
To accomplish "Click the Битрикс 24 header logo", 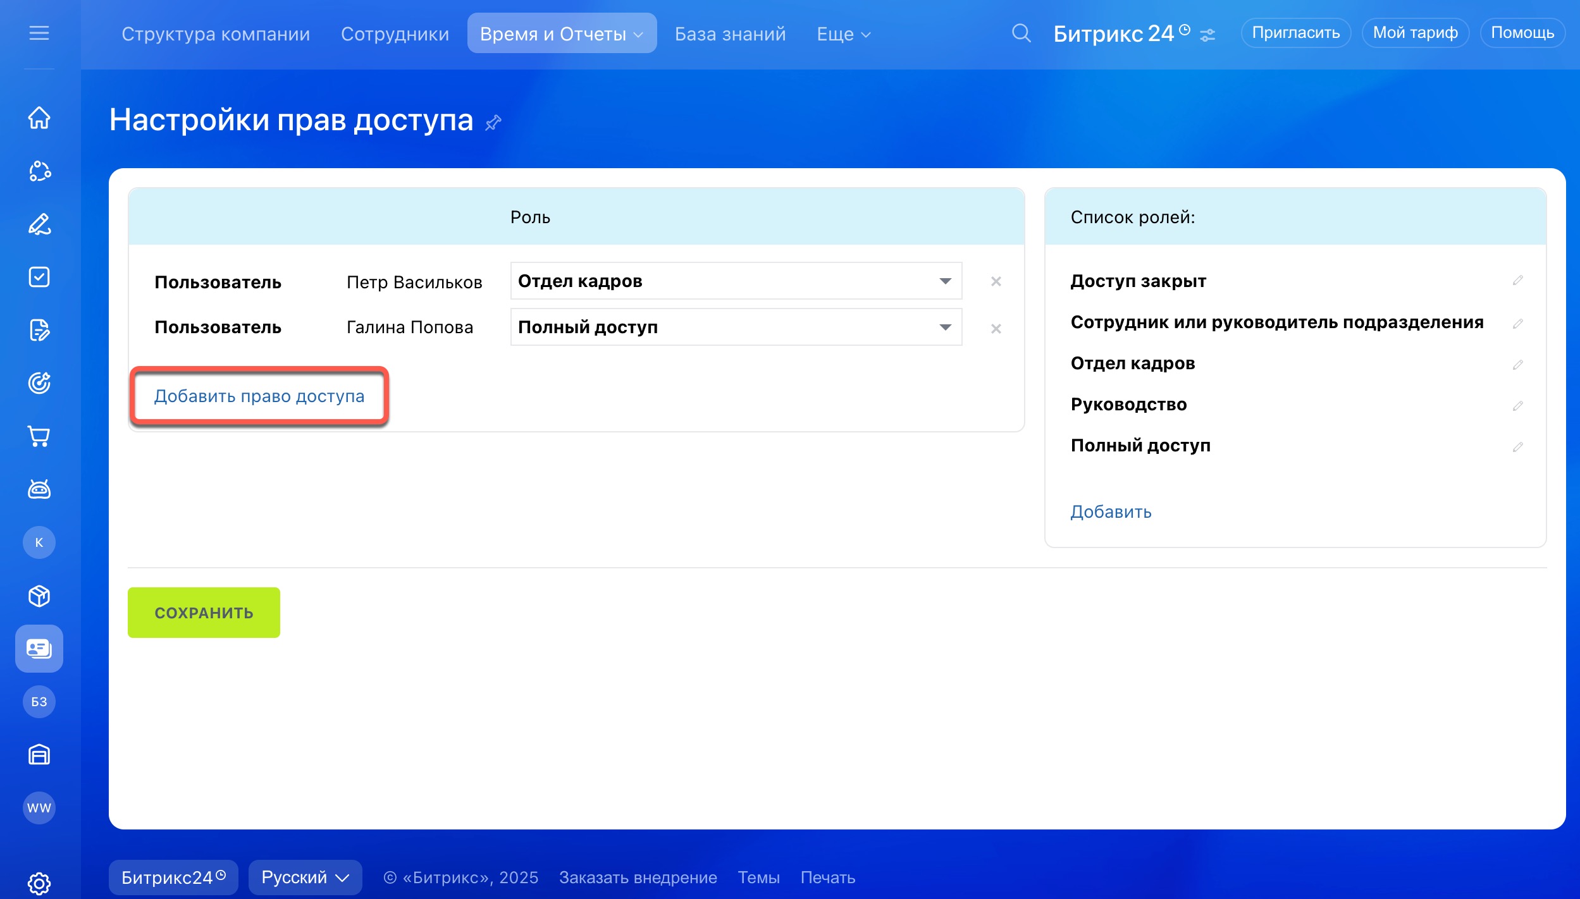I will pyautogui.click(x=1121, y=34).
